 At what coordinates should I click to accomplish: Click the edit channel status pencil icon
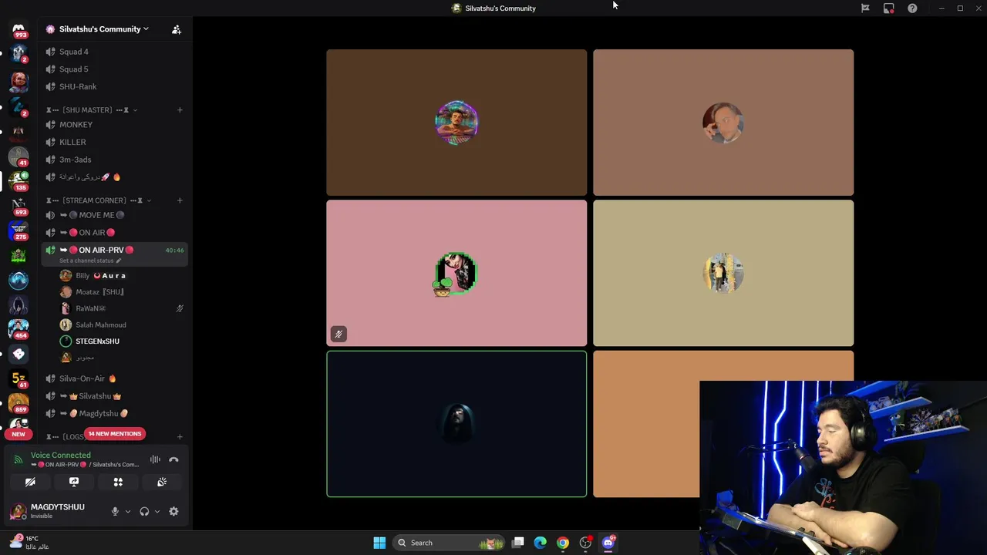(x=119, y=261)
